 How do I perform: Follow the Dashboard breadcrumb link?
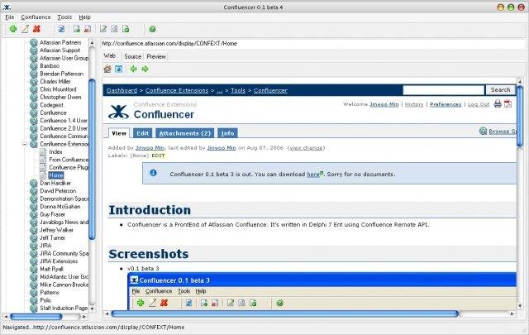pos(122,90)
